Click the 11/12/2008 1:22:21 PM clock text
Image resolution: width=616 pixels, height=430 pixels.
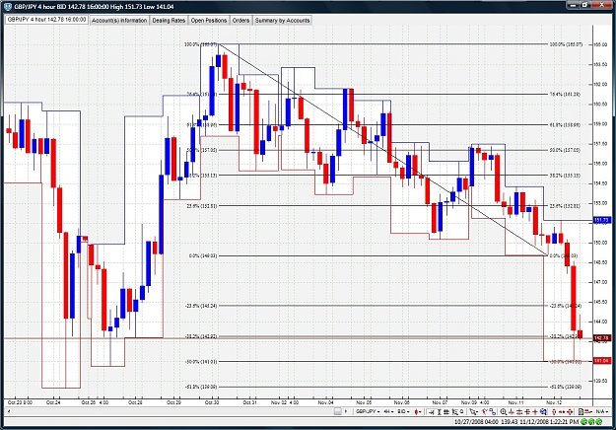point(549,422)
